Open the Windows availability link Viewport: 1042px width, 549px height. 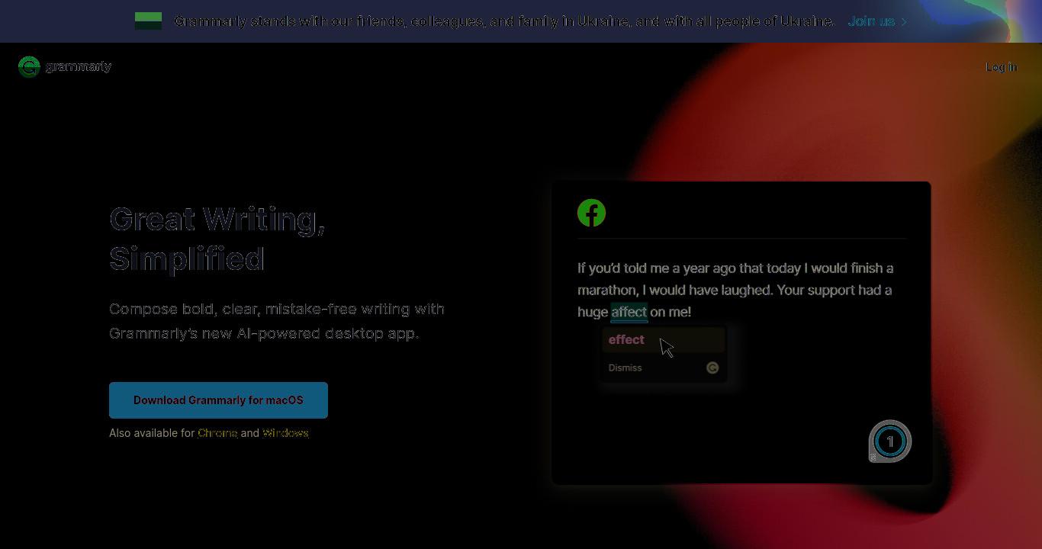tap(285, 433)
